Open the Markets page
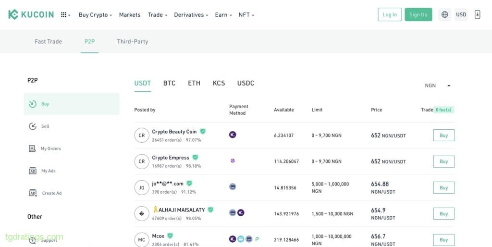The height and width of the screenshot is (247, 492). point(130,15)
